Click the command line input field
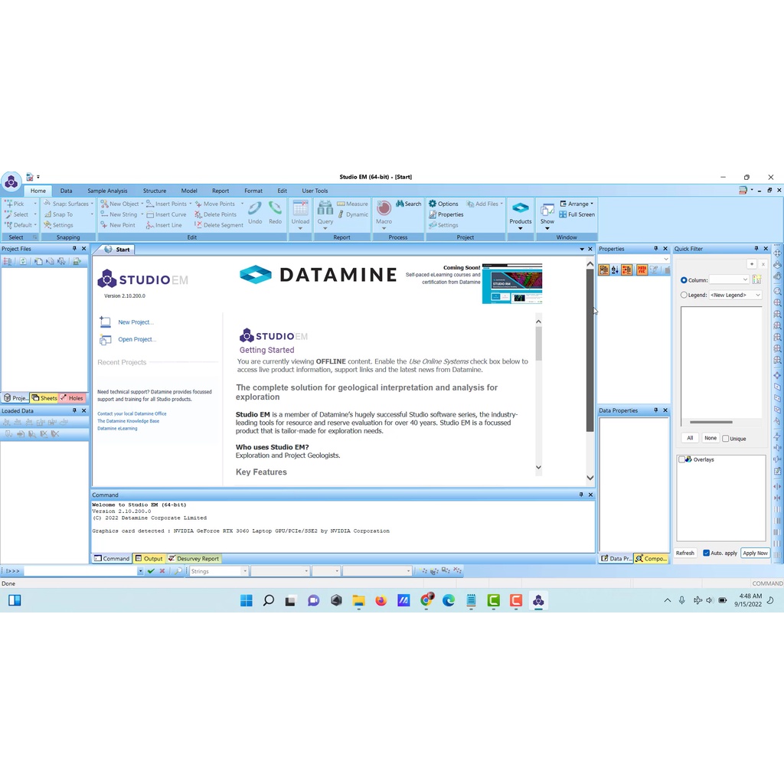 (81, 571)
